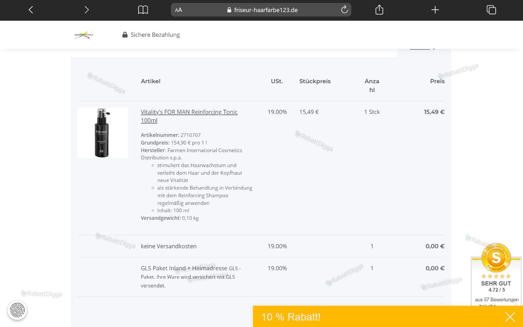523x327 pixels.
Task: Click the Hersteller Farmen International Cosmetics text
Action: point(191,154)
